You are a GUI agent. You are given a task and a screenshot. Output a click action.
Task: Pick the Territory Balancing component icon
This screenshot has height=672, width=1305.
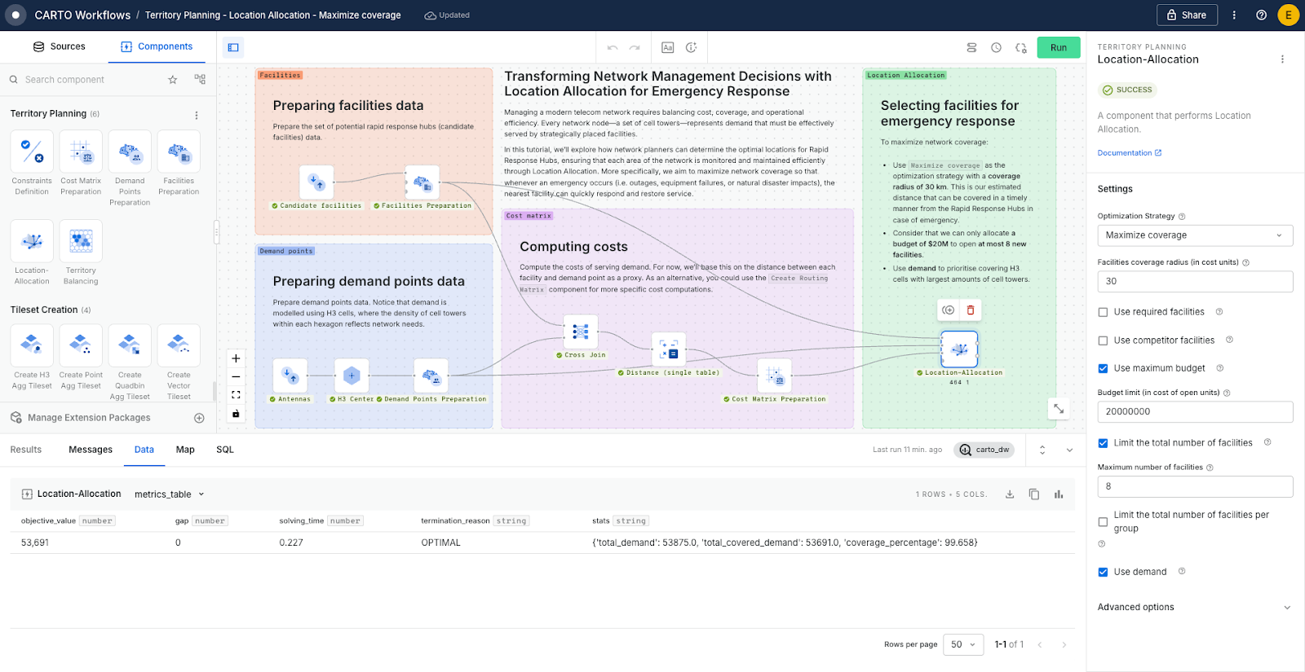tap(81, 241)
